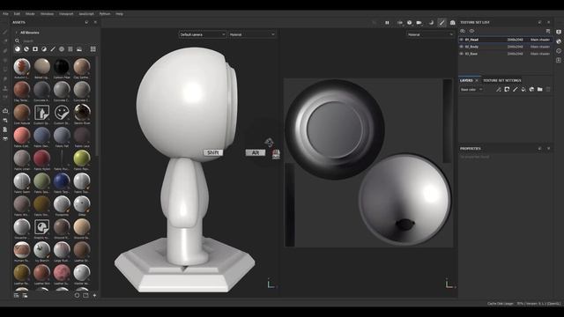Filter assets by environment maps

coord(79,49)
